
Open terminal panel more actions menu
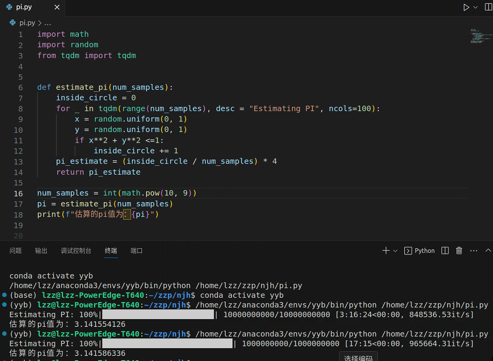473,251
